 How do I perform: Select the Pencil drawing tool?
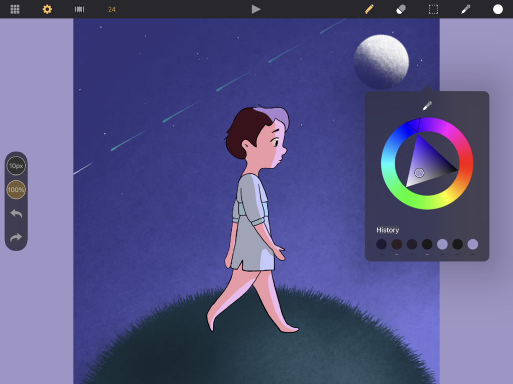369,9
